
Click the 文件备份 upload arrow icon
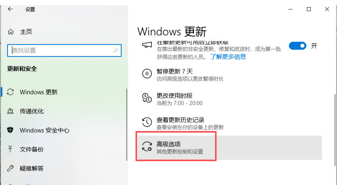pos(10,149)
